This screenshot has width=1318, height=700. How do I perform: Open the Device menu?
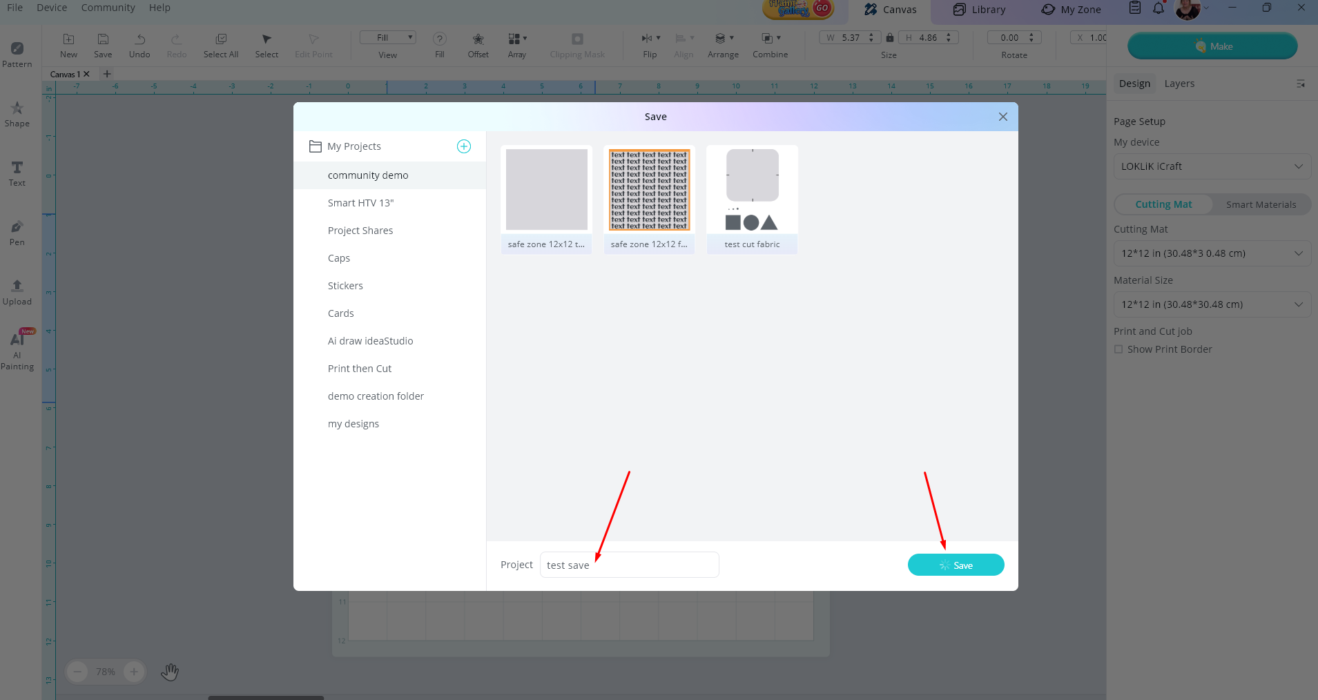[52, 8]
